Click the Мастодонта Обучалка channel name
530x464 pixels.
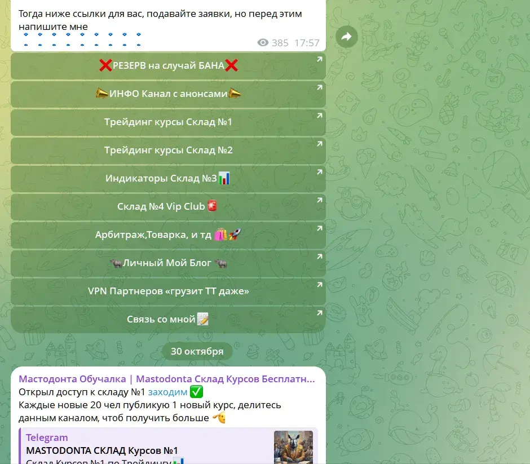(x=167, y=379)
